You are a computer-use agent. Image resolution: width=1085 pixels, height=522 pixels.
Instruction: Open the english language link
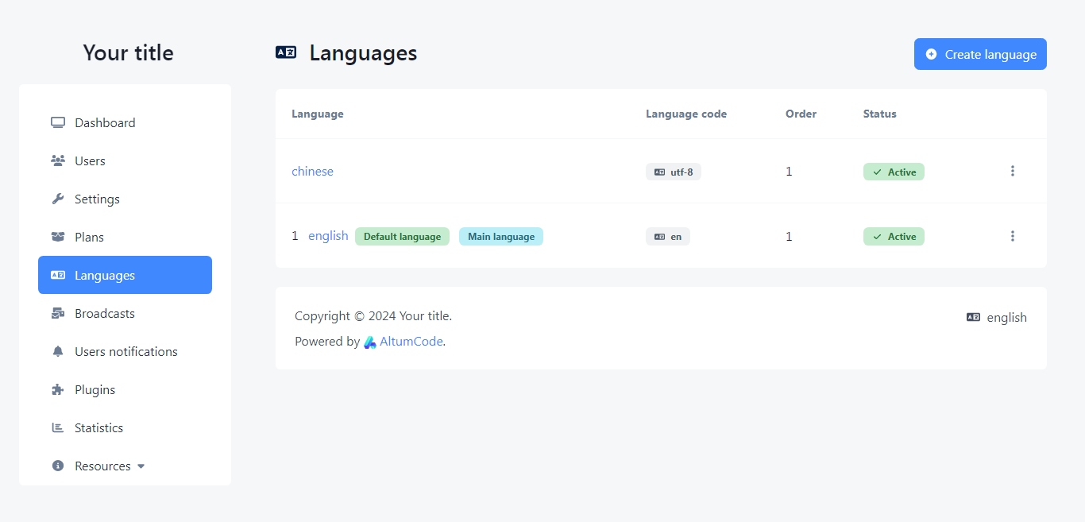328,236
